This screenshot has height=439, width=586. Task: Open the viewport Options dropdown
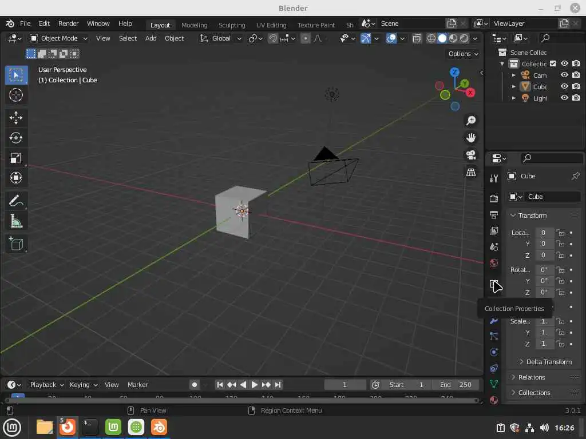[463, 54]
